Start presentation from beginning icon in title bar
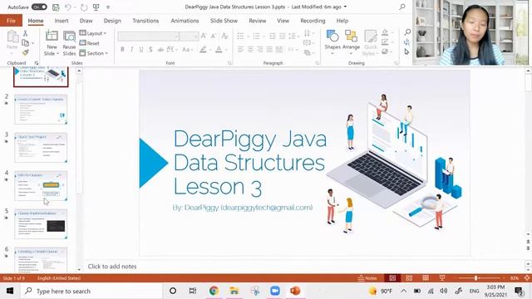Image resolution: width=532 pixels, height=299 pixels. click(96, 7)
